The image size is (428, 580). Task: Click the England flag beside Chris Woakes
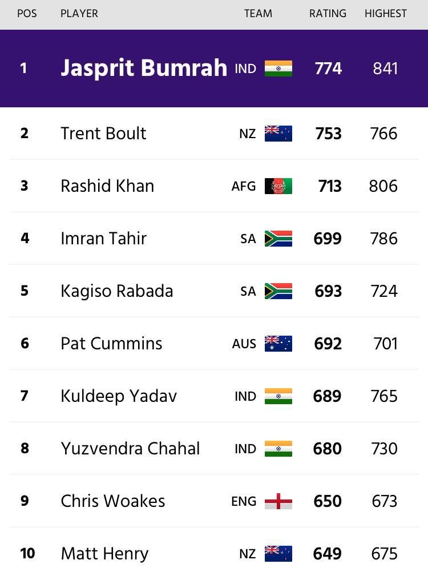(278, 501)
